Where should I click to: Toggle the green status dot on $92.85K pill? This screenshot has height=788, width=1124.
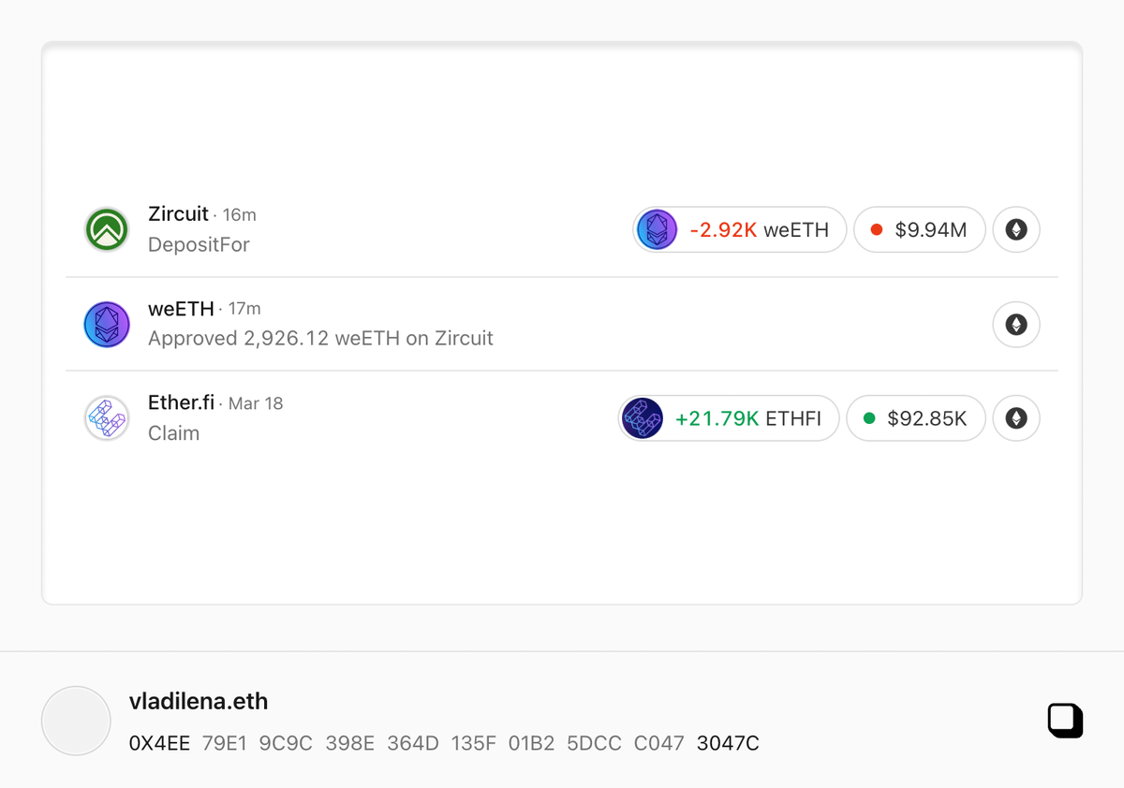click(x=869, y=418)
